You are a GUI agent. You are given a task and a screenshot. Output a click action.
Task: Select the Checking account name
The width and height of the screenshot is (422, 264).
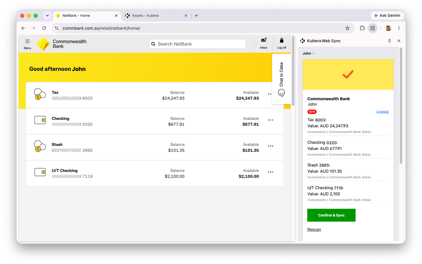tap(60, 118)
